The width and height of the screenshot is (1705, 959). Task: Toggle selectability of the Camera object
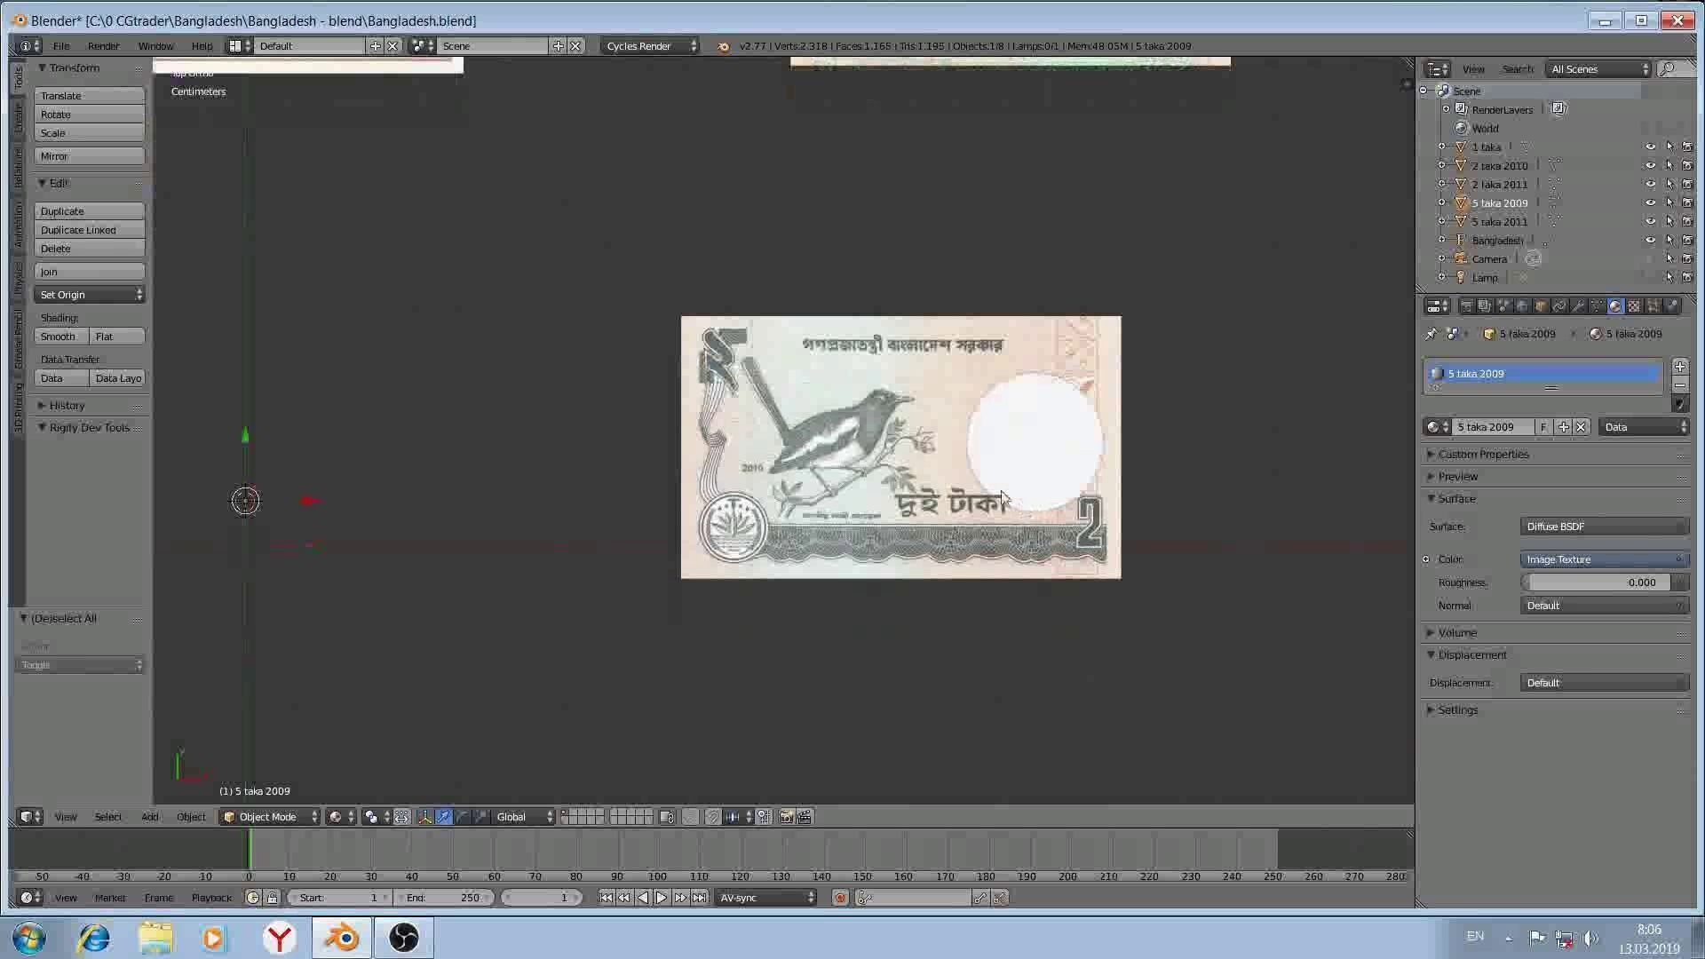[x=1669, y=259]
